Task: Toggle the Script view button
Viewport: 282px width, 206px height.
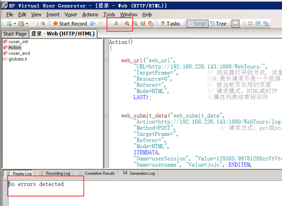Action: tap(197, 24)
